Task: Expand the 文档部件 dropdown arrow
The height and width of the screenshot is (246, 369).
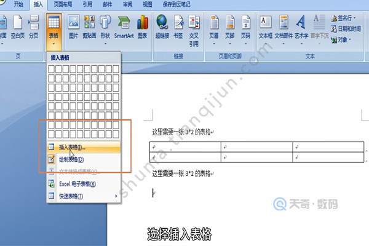Action: (x=284, y=44)
